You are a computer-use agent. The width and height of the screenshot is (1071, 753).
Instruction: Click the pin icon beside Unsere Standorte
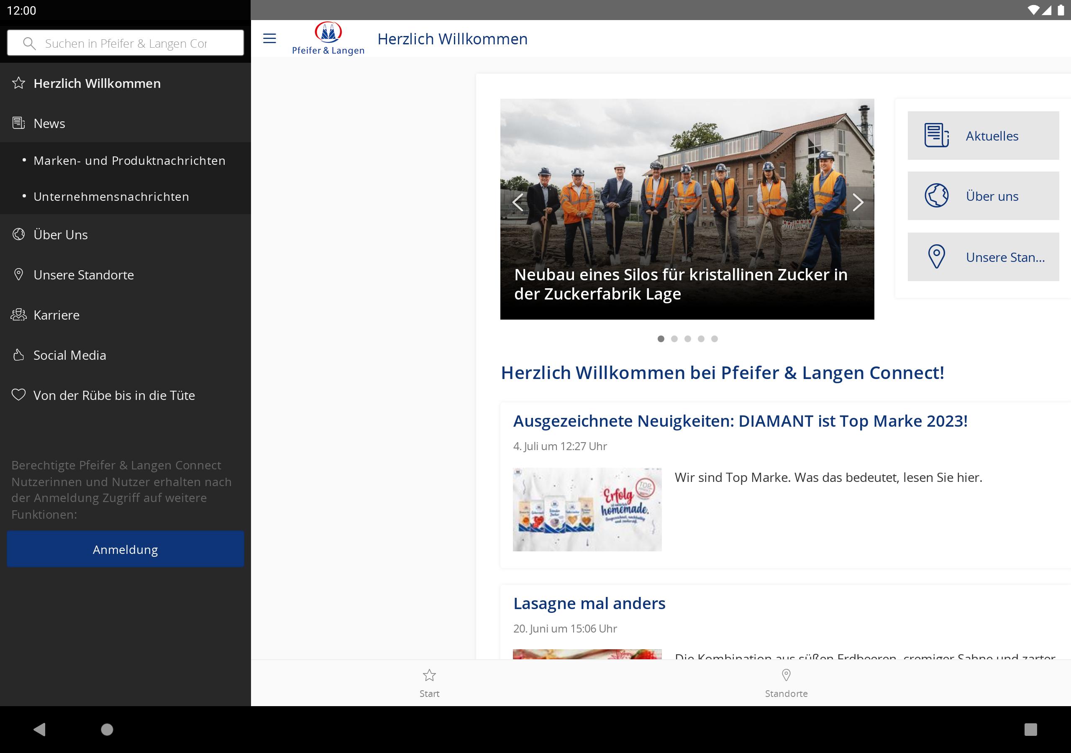click(x=19, y=274)
